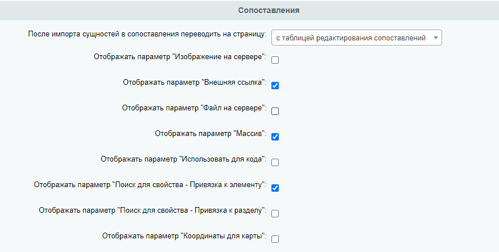
Task: Click label Отображать параметр "Внешняя ссылка"
Action: click(x=195, y=82)
